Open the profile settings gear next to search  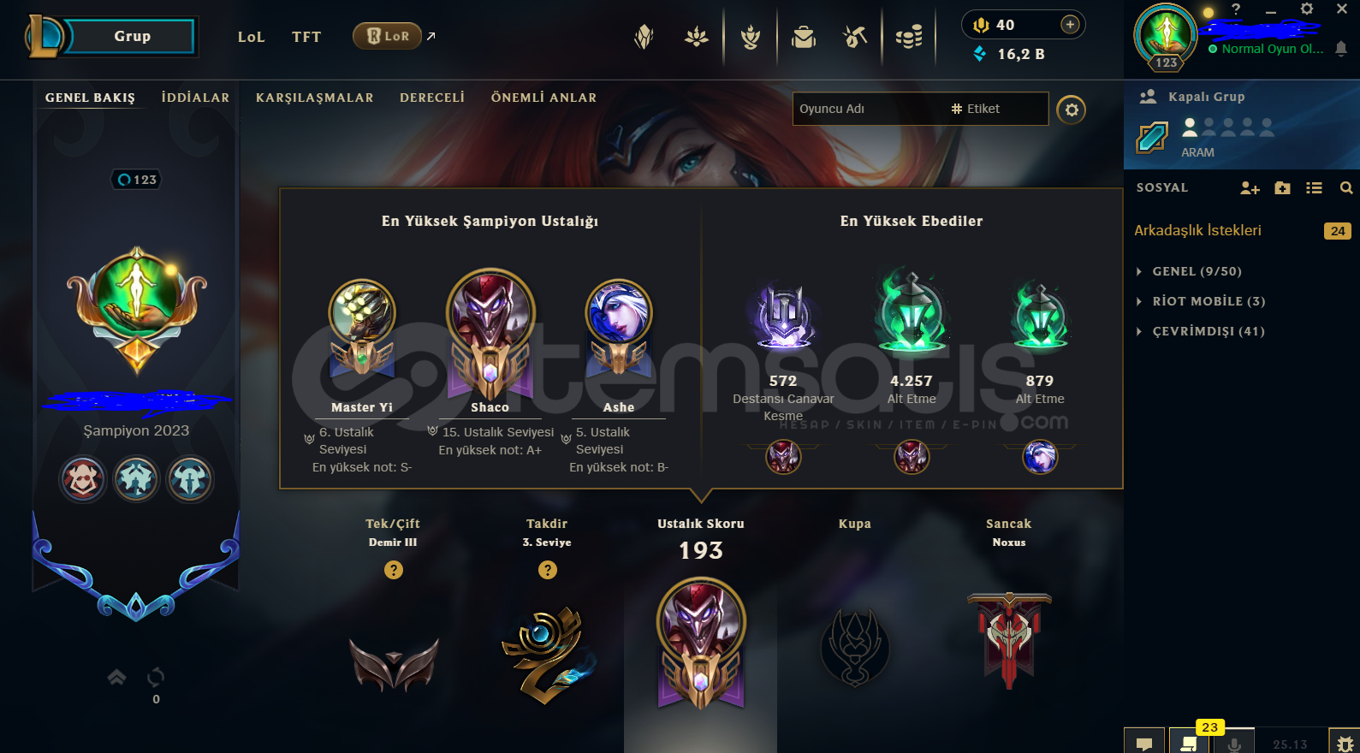tap(1071, 110)
